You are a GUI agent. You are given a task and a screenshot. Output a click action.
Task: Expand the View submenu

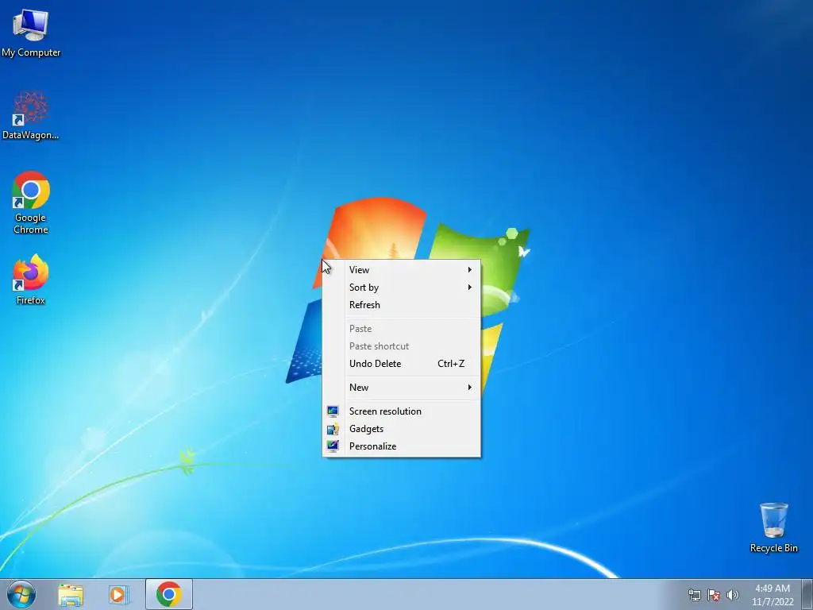coord(402,270)
